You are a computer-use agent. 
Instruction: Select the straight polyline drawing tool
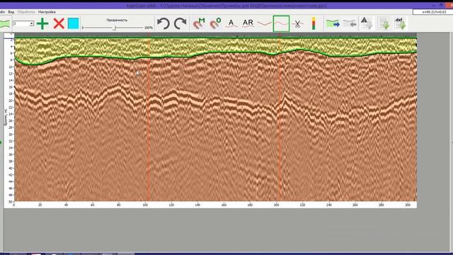264,23
